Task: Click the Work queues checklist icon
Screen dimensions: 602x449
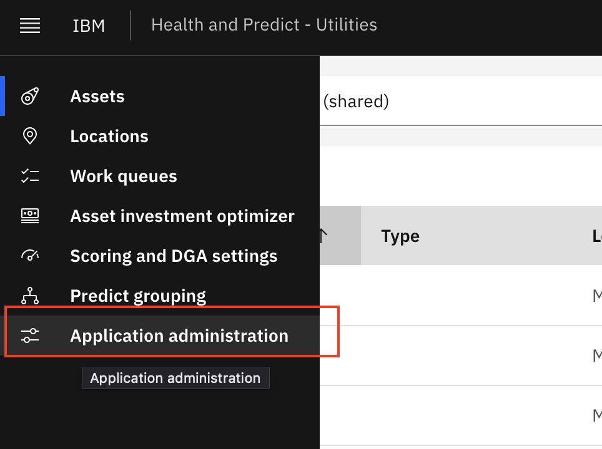Action: tap(30, 176)
